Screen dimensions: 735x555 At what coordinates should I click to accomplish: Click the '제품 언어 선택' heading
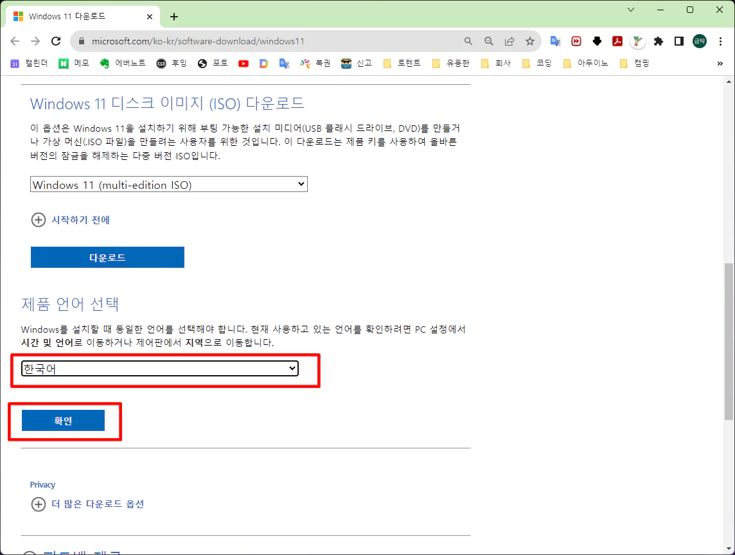pos(70,304)
